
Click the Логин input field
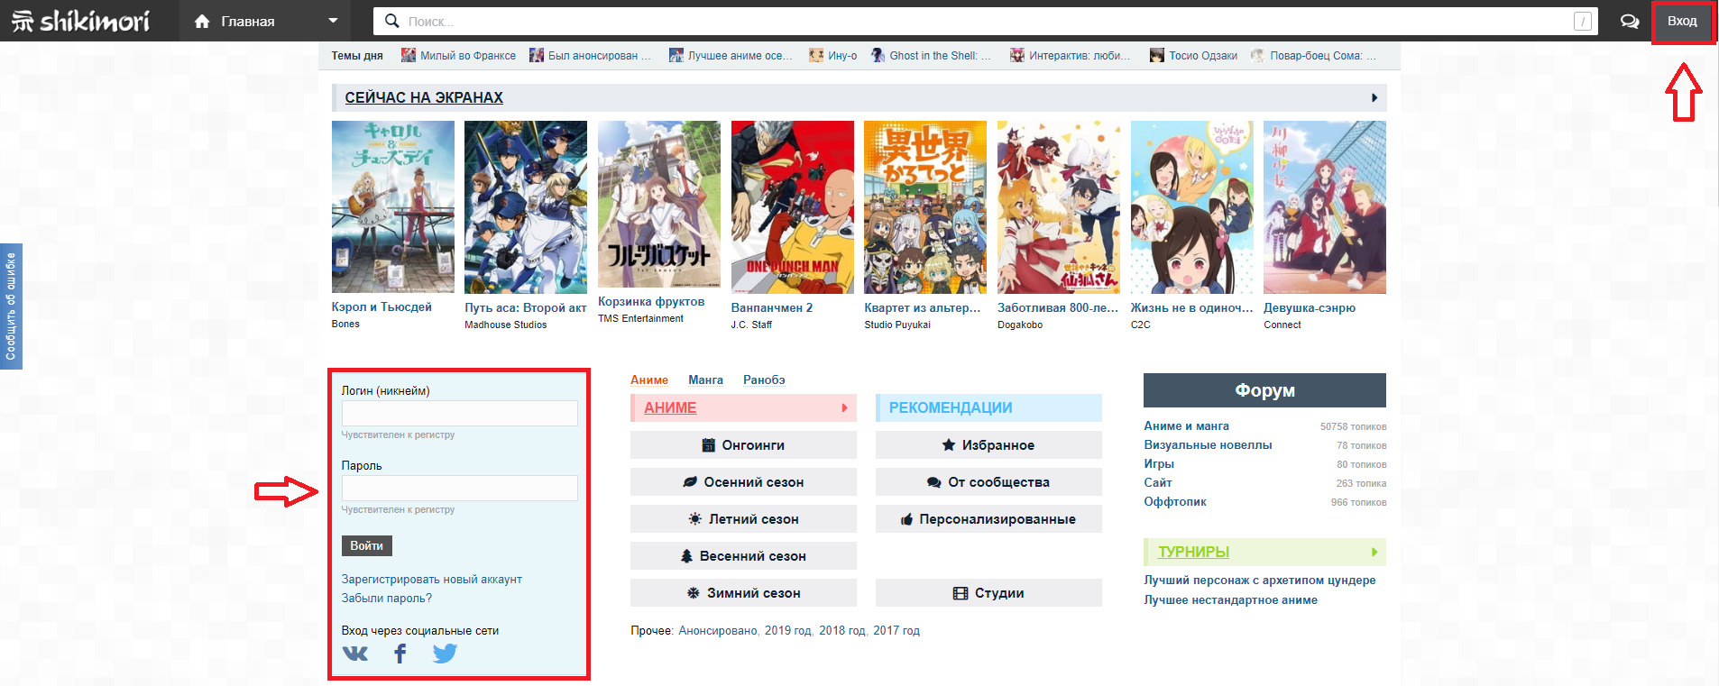click(459, 413)
